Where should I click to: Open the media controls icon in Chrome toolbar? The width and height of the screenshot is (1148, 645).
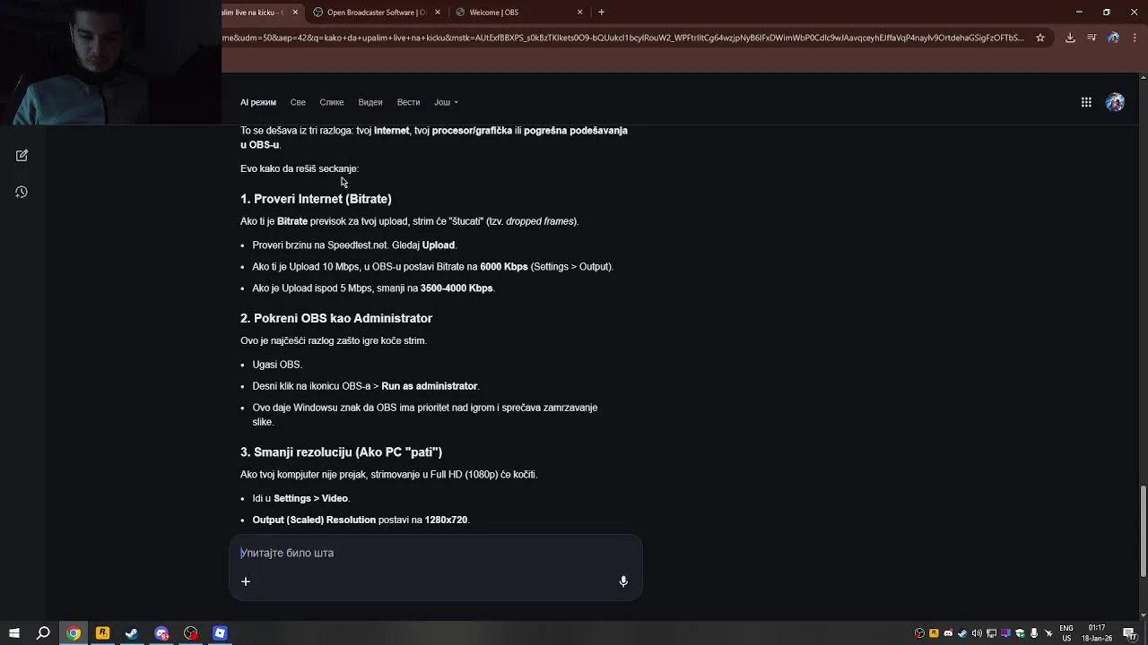click(1091, 38)
